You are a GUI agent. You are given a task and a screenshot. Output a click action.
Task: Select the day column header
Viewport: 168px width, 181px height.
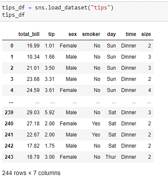tap(112, 34)
